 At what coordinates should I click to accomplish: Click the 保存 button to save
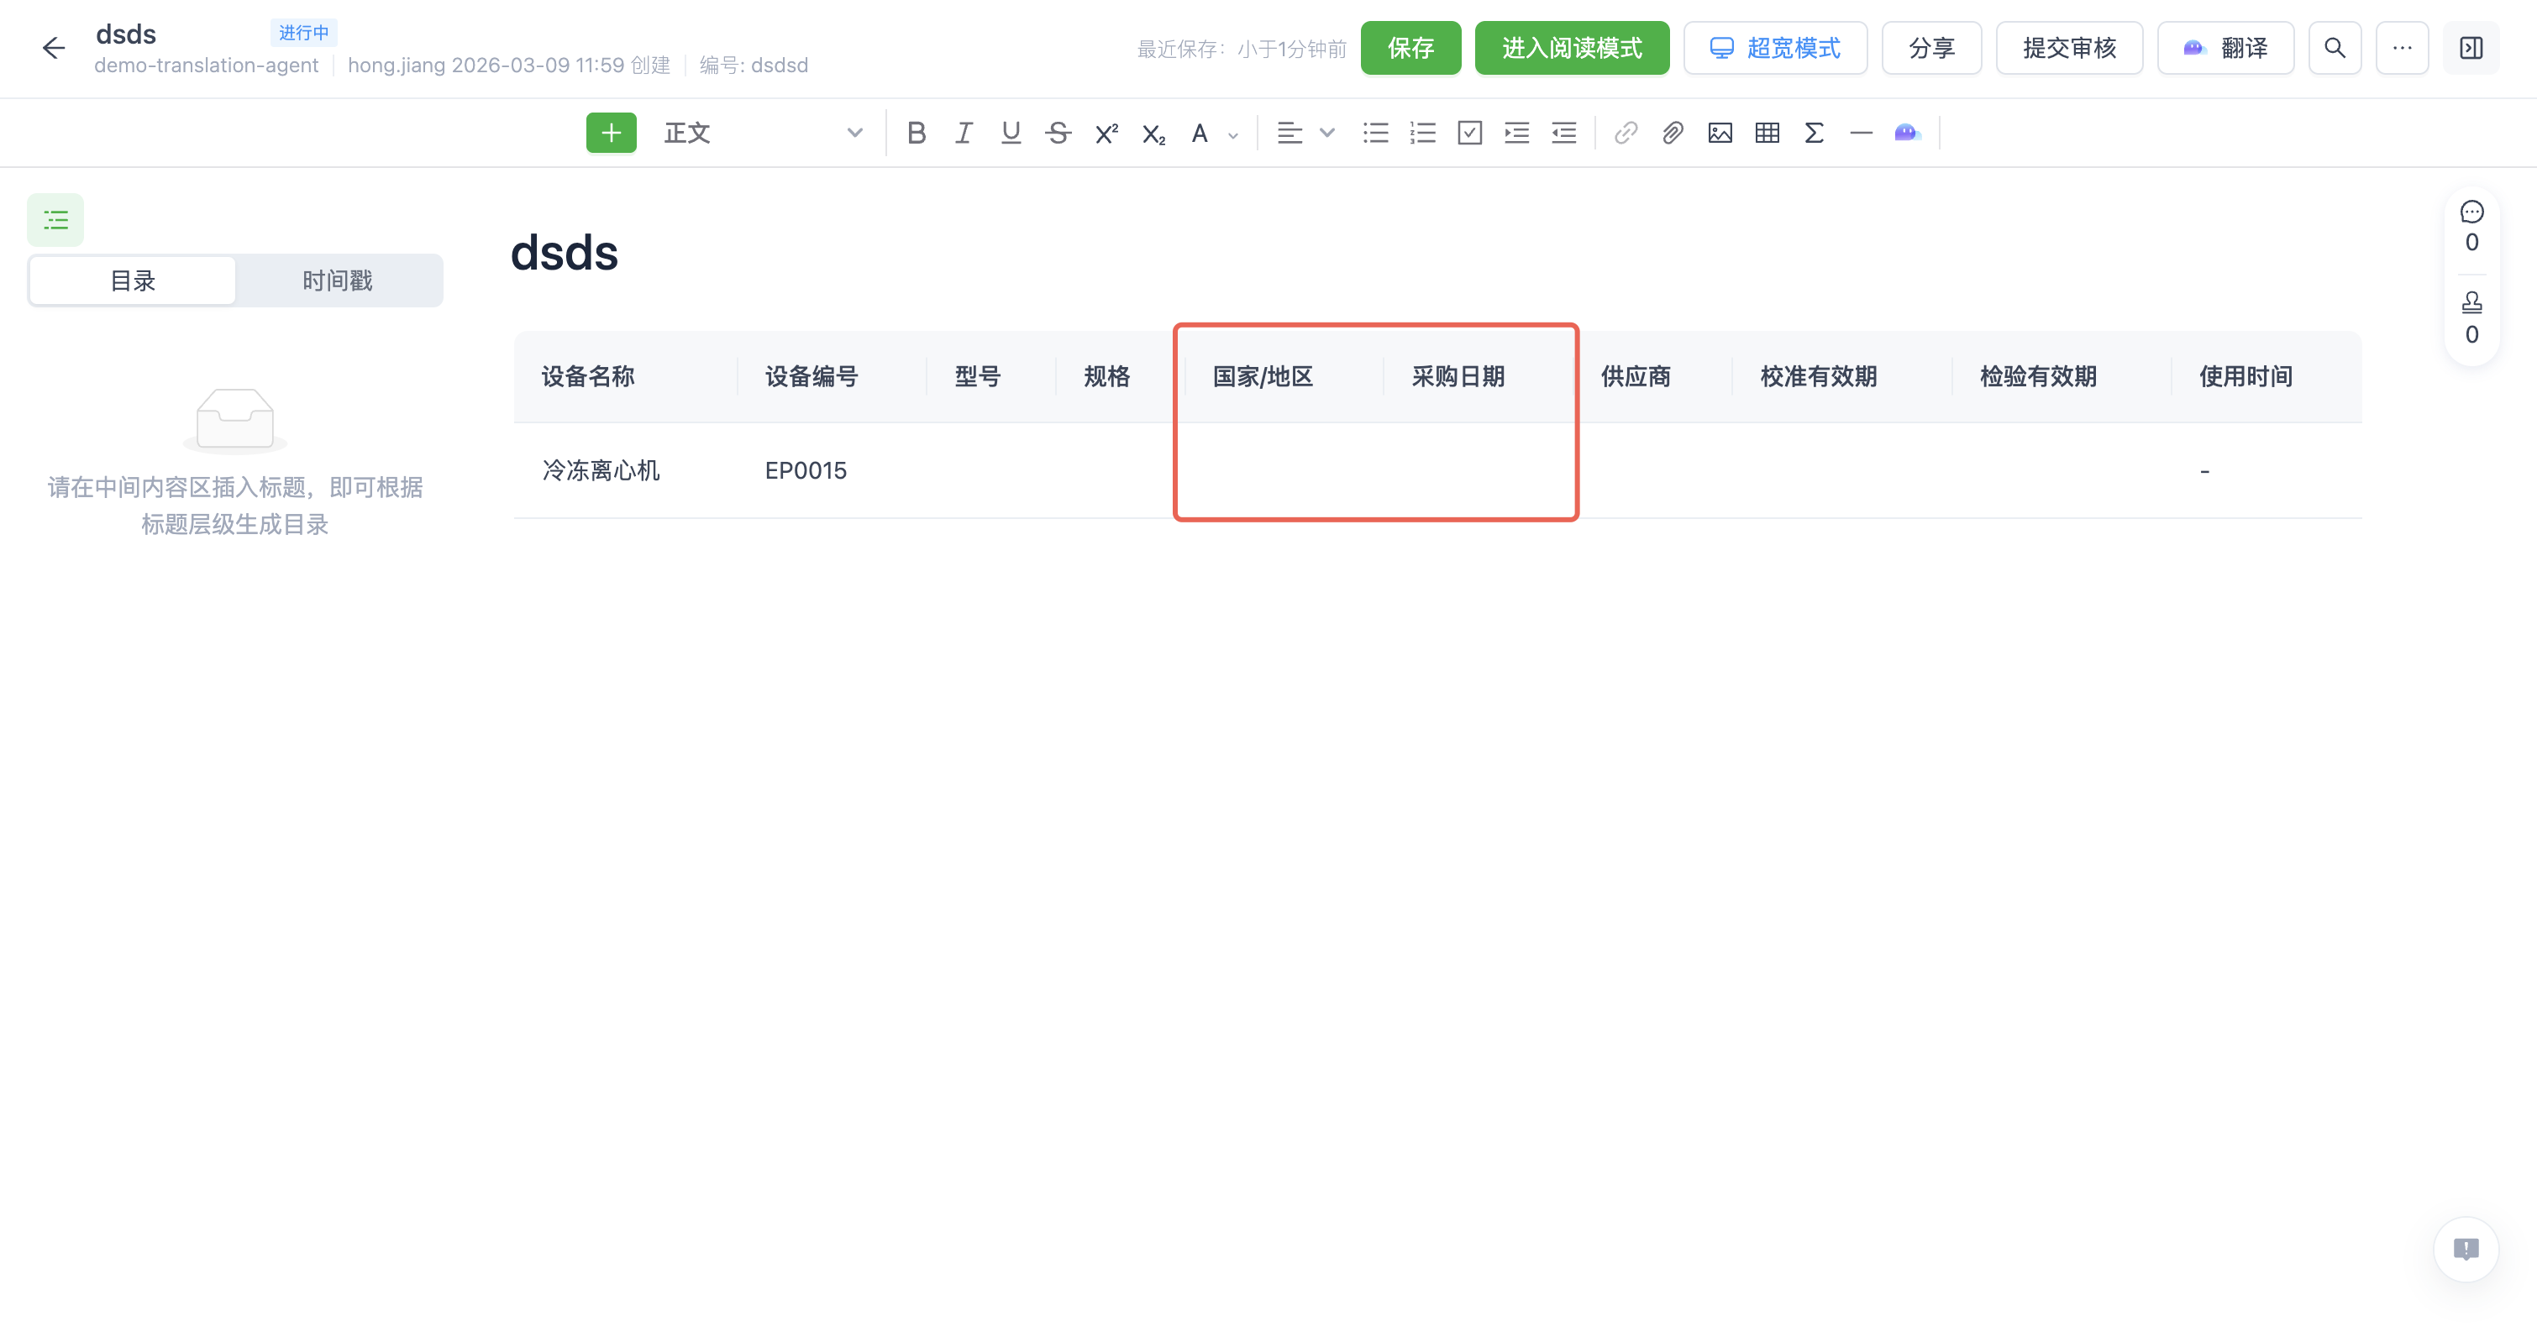pos(1410,47)
